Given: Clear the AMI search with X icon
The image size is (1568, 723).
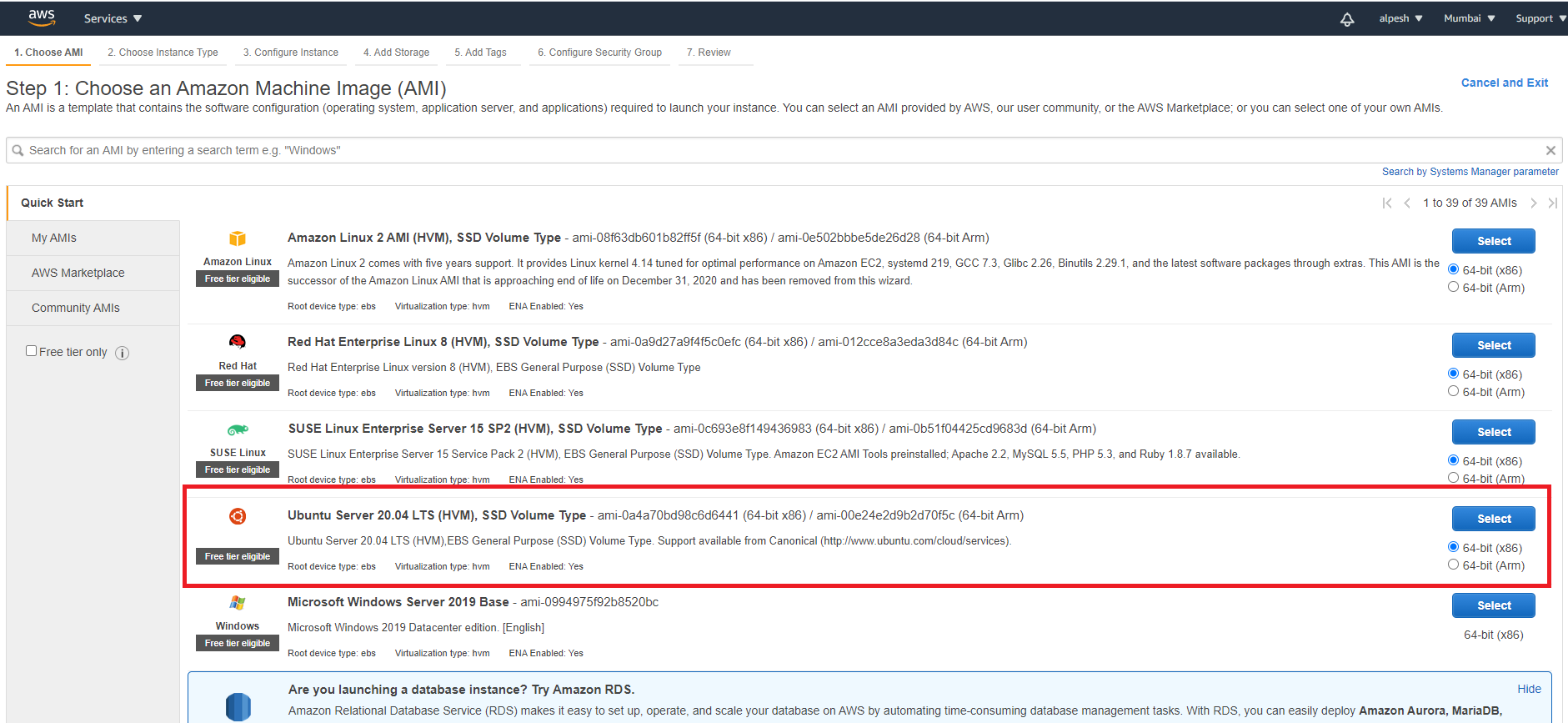Looking at the screenshot, I should [1550, 151].
